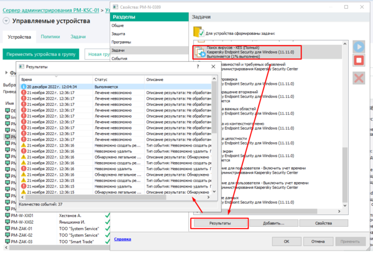This screenshot has width=373, height=258.
Task: Click the Результаты button
Action: click(220, 223)
